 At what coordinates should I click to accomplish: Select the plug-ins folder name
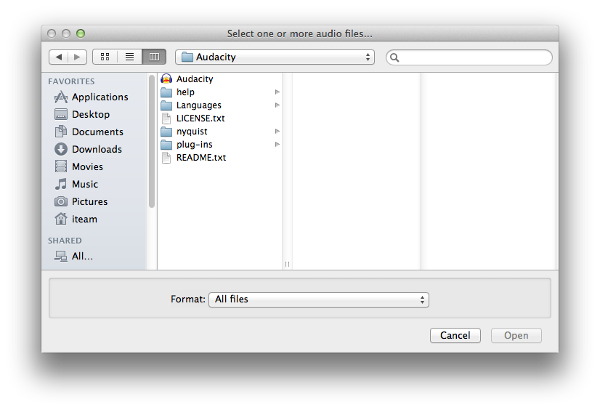(x=195, y=145)
